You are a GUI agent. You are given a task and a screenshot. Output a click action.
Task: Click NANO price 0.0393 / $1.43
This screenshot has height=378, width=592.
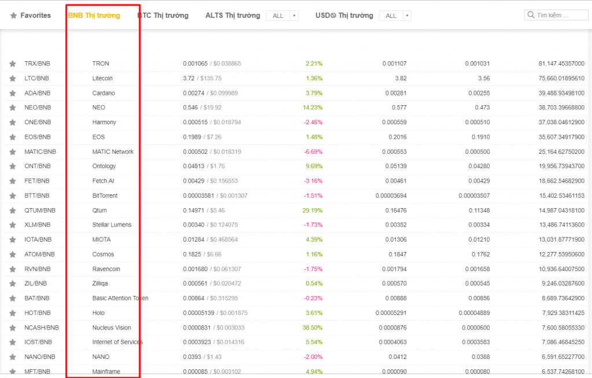tap(202, 357)
